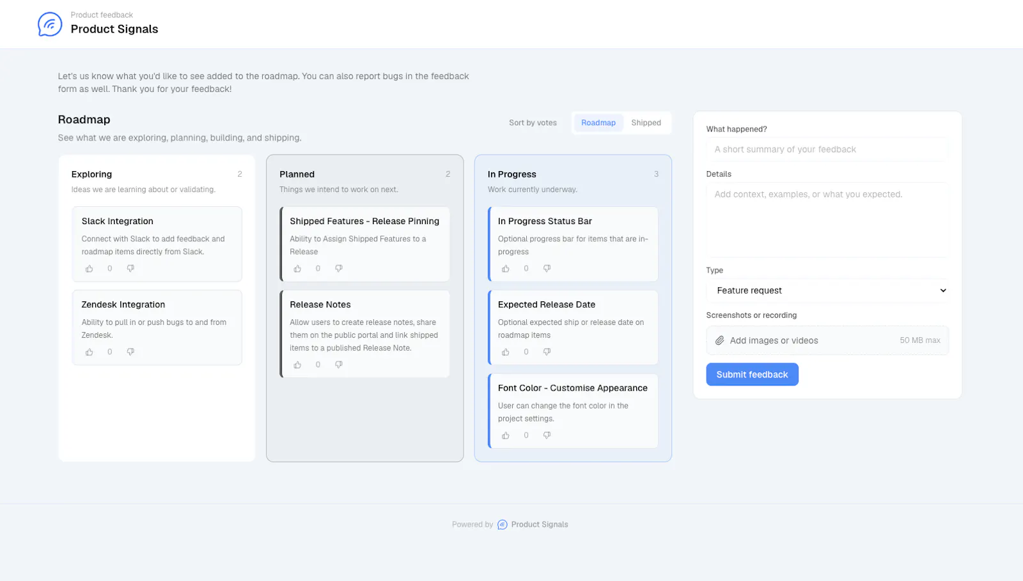1023x581 pixels.
Task: Open the Slack Integration card title
Action: [117, 222]
